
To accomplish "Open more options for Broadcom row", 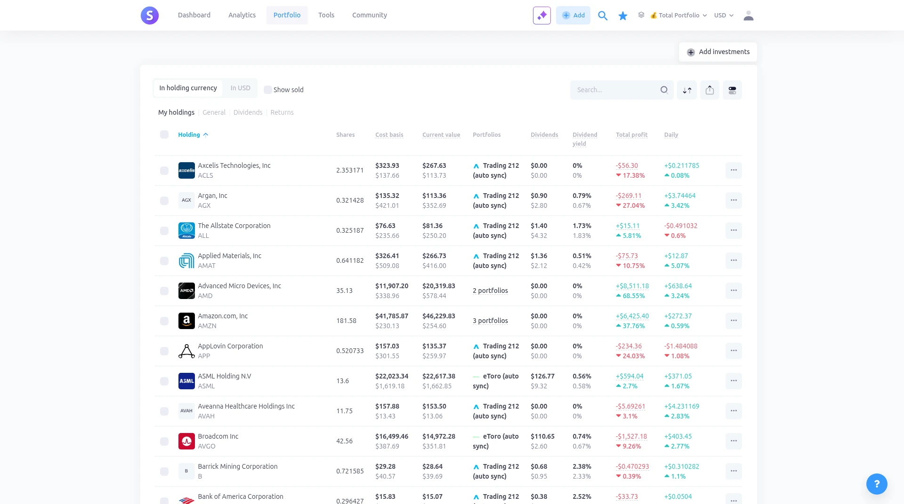I will coord(734,441).
